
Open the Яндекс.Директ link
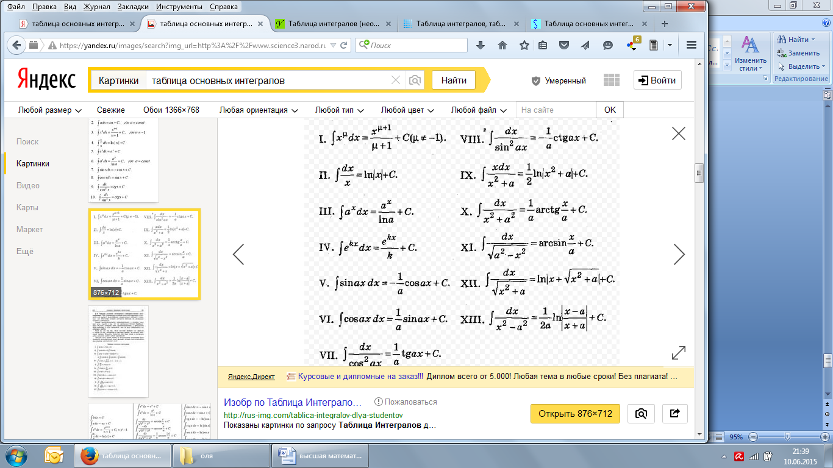pos(251,377)
